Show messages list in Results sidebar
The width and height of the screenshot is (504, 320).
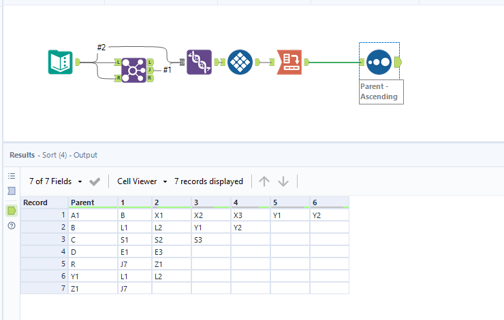(11, 175)
